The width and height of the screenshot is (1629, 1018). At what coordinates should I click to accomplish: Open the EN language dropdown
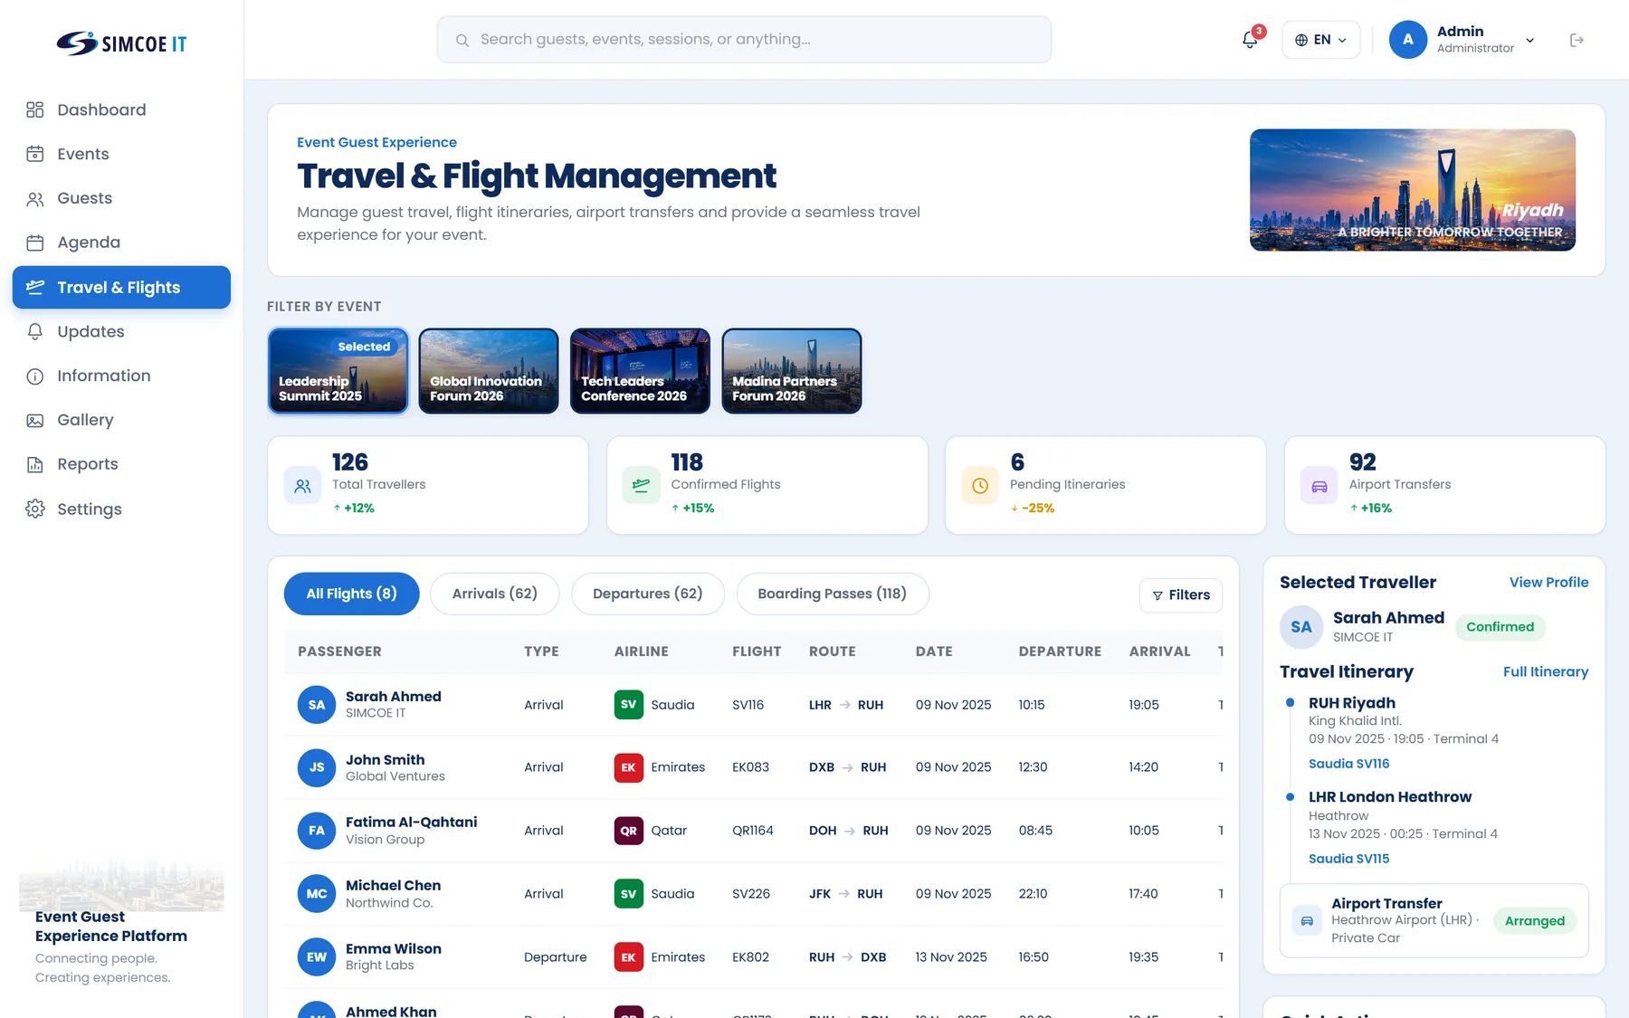(1320, 40)
